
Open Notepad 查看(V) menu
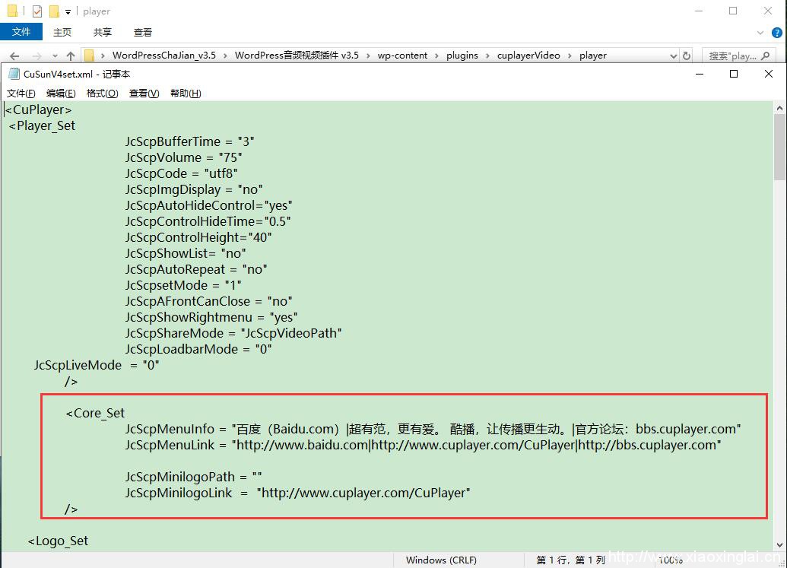(x=144, y=94)
